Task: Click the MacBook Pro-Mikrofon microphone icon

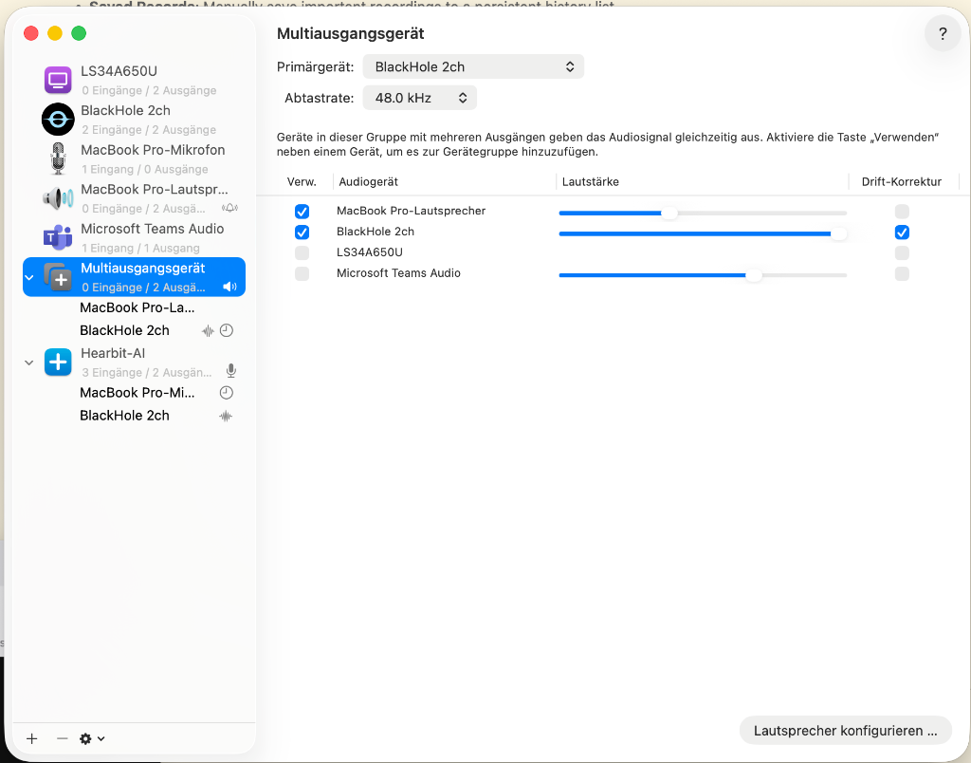Action: tap(58, 158)
